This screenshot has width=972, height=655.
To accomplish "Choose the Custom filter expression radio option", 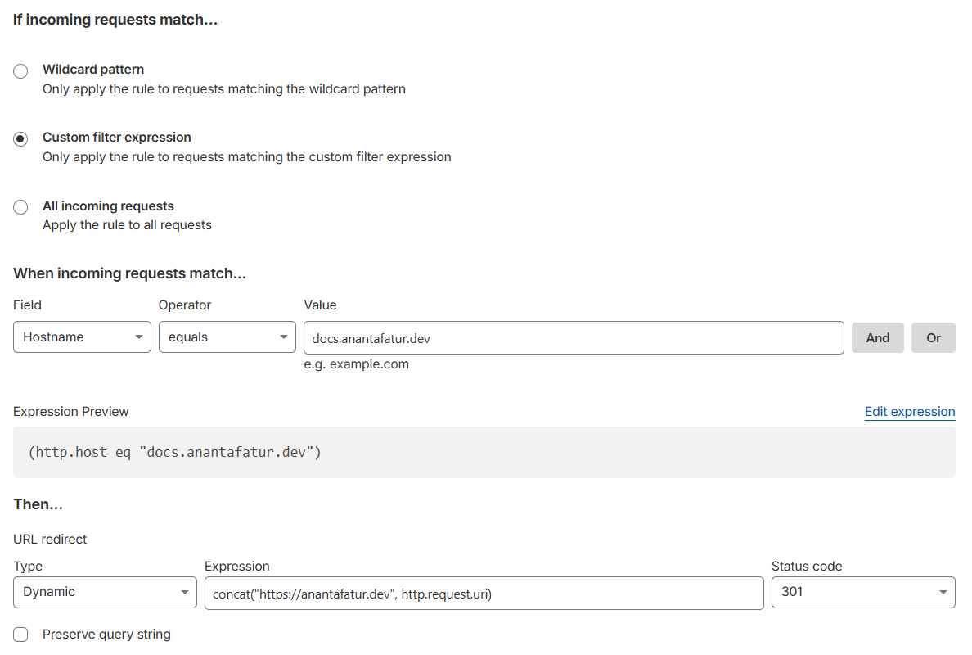I will pos(21,139).
